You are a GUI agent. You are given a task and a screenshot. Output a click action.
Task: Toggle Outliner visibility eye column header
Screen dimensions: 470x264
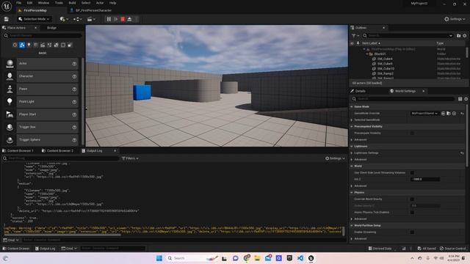(x=352, y=43)
